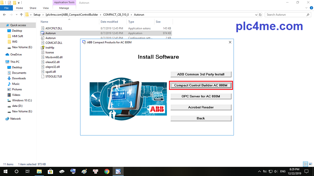This screenshot has width=314, height=176.
Task: Click ABB Common 3rd Party Install button
Action: (x=201, y=74)
